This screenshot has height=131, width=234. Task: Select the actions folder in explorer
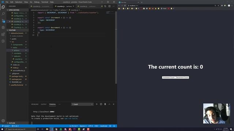pyautogui.click(x=18, y=50)
